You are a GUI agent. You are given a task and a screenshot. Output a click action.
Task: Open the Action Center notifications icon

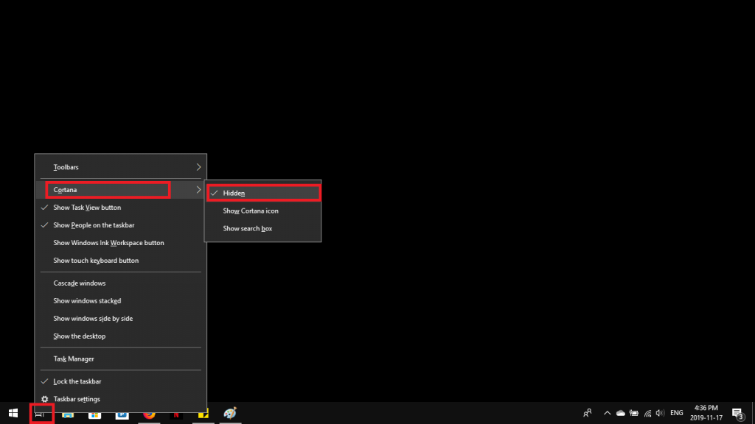(x=737, y=414)
